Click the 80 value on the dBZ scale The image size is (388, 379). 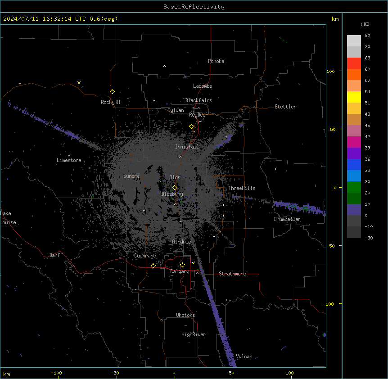pos(367,36)
